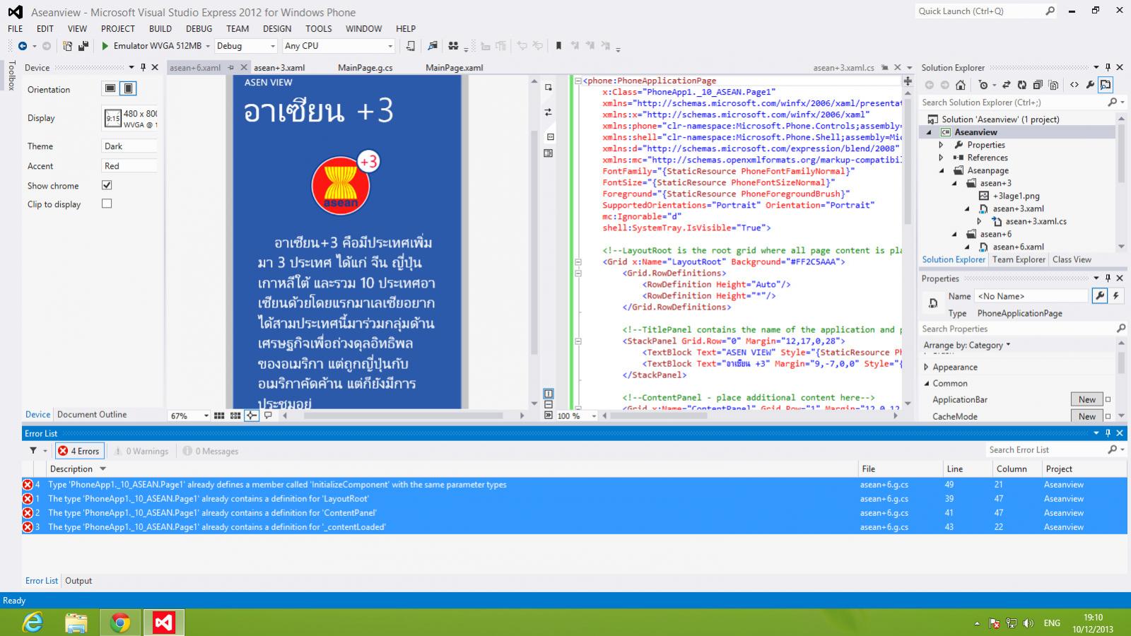Click the ApplicationBar property marker square
The image size is (1131, 636).
pos(1108,399)
